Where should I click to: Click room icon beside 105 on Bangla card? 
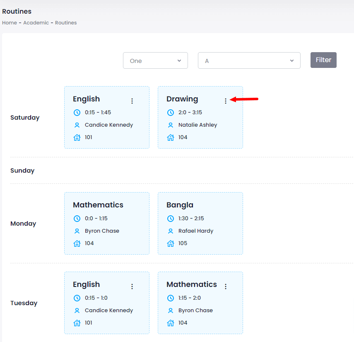click(170, 243)
